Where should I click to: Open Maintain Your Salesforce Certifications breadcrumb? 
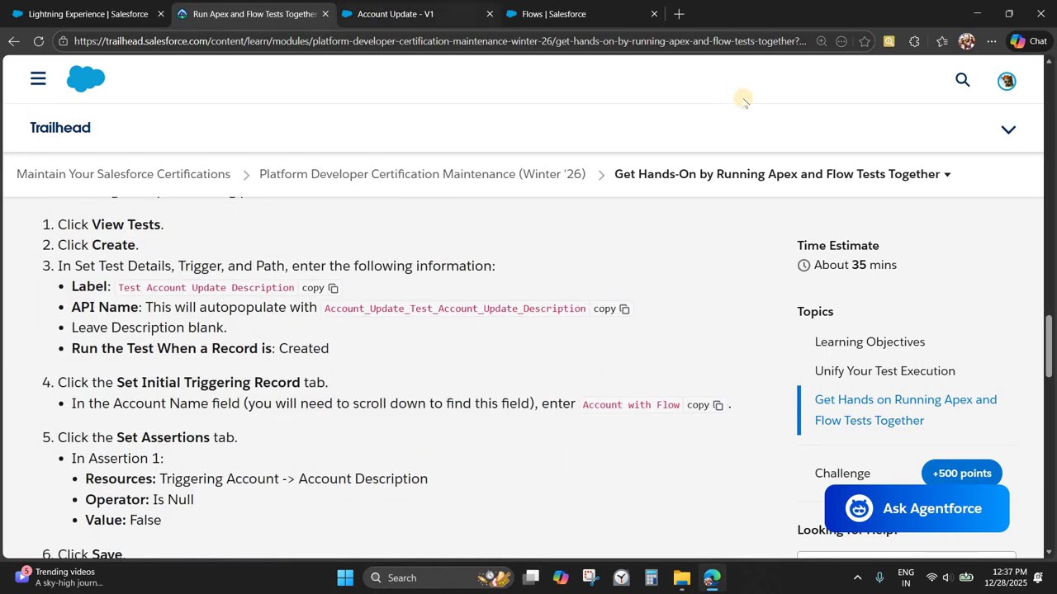(123, 174)
